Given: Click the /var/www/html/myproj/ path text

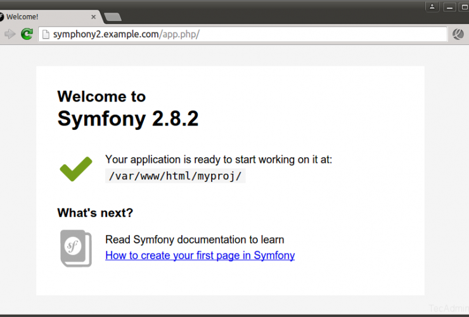Looking at the screenshot, I should [x=175, y=176].
